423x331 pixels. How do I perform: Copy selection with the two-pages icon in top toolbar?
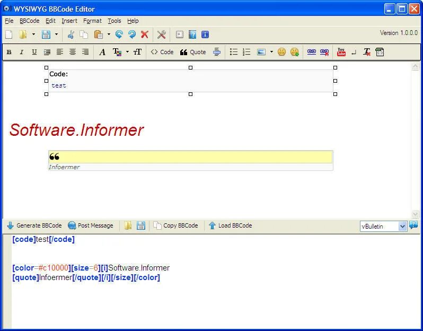(x=84, y=34)
